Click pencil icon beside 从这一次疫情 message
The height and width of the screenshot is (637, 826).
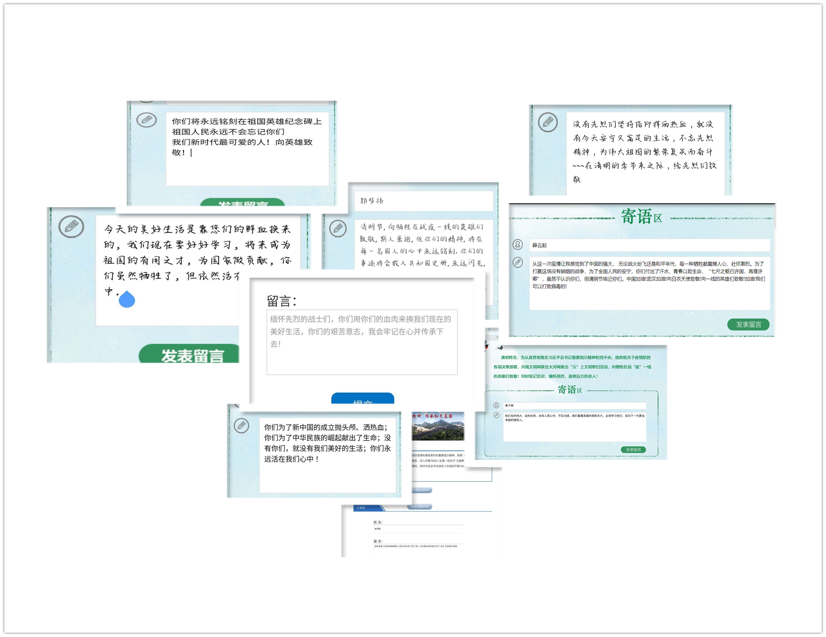tap(518, 262)
